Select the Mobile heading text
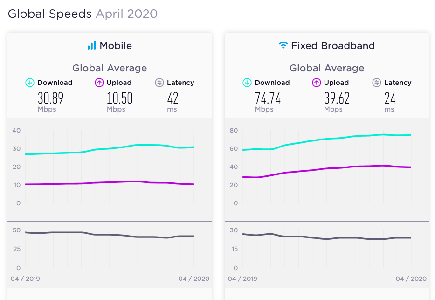Image resolution: width=435 pixels, height=300 pixels. tap(116, 46)
